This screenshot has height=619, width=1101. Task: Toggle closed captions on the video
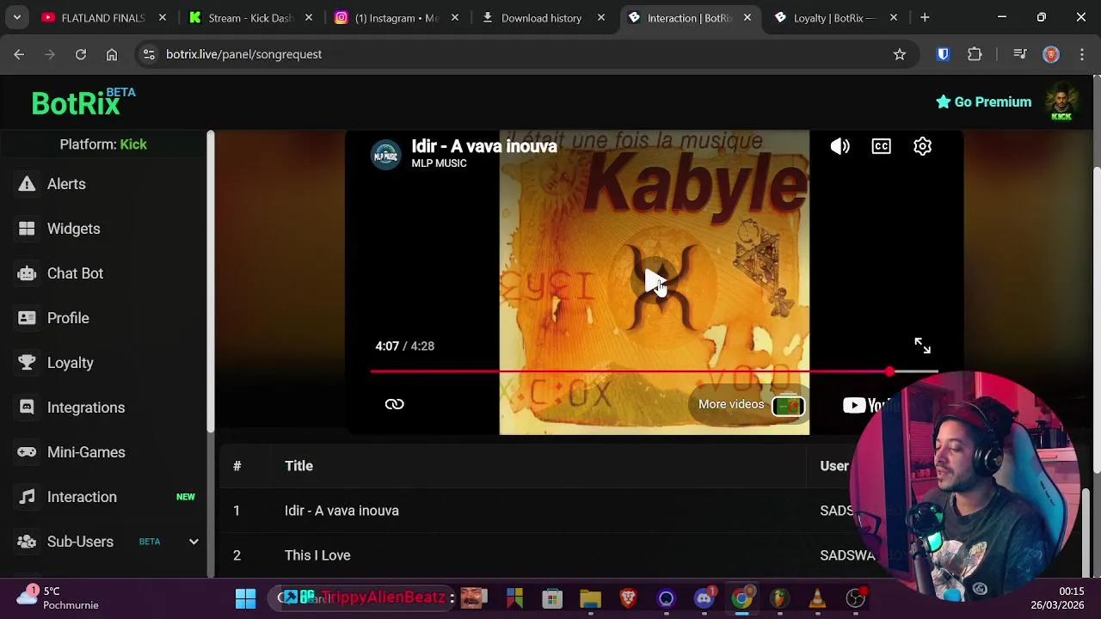(881, 146)
